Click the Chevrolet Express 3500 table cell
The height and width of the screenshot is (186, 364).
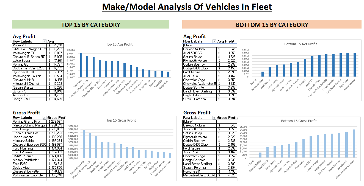click(29, 145)
